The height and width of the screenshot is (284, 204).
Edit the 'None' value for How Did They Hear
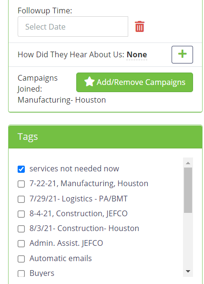click(x=137, y=54)
